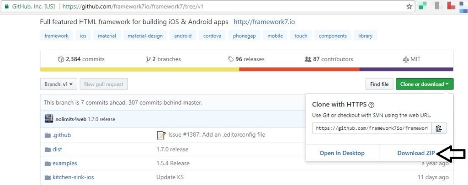468x185 pixels.
Task: Open the .github folder name
Action: (x=62, y=135)
